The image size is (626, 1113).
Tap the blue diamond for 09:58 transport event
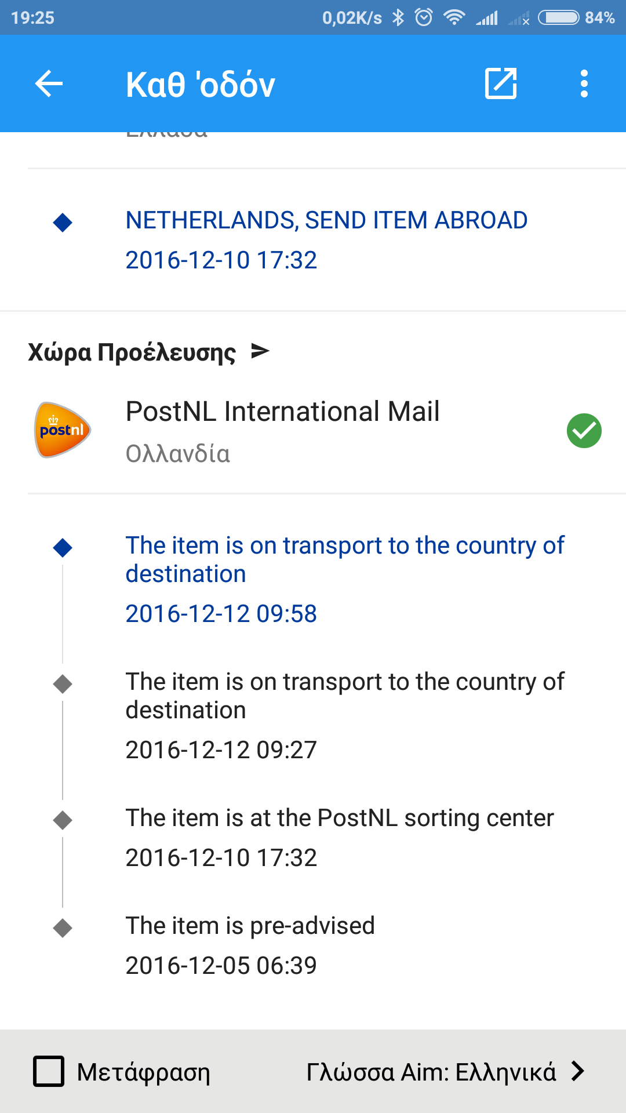point(63,547)
